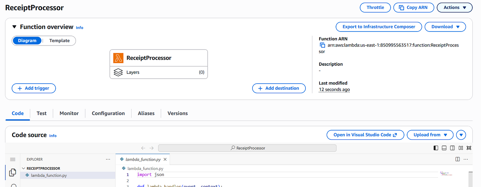
Task: Click the EXPLORER panel header
Action: click(35, 159)
